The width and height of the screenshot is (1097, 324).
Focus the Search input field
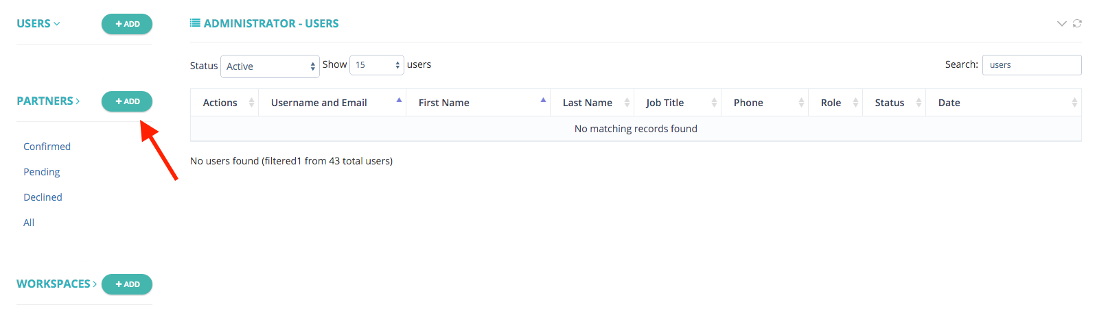1032,65
